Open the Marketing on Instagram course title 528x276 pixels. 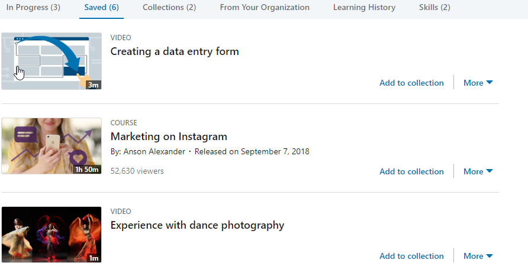coord(169,137)
